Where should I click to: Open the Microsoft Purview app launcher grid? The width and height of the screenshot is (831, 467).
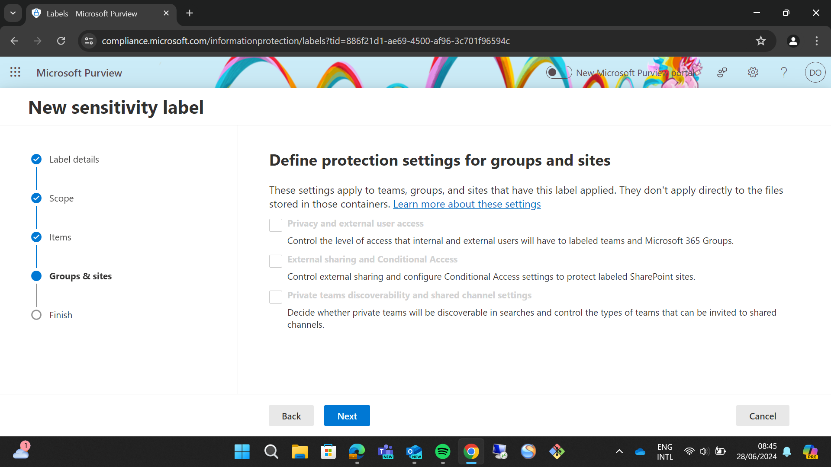16,72
